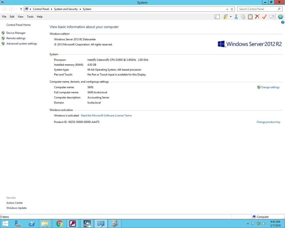
Task: Click the Computer label in status bar
Action: (x=263, y=217)
